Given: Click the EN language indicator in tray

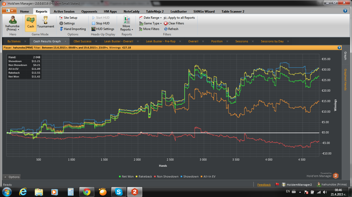Looking at the screenshot, I should coord(288,191).
